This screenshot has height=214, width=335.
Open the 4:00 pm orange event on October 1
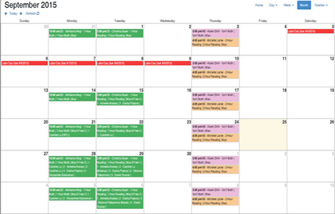coord(215,169)
